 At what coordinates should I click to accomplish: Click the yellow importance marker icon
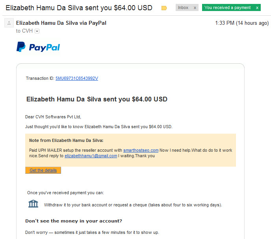click(x=164, y=8)
